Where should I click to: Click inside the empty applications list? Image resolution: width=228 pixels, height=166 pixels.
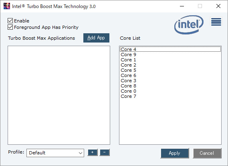59,95
